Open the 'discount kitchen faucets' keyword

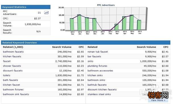pos(102,90)
